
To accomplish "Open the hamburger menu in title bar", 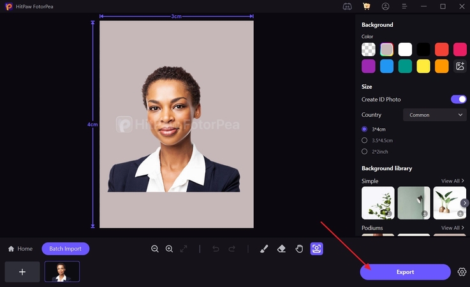I will pyautogui.click(x=404, y=6).
